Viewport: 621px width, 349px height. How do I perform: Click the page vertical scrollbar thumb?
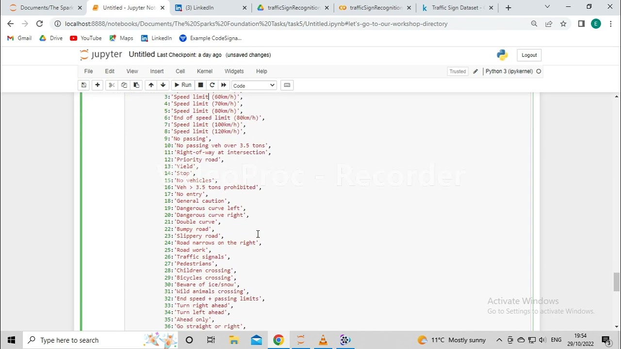point(617,282)
